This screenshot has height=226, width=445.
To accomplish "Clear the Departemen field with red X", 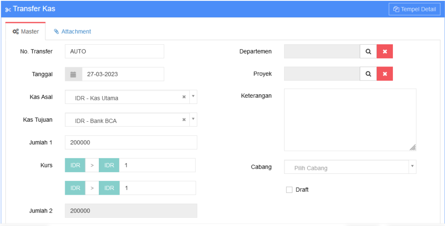I will [x=385, y=51].
